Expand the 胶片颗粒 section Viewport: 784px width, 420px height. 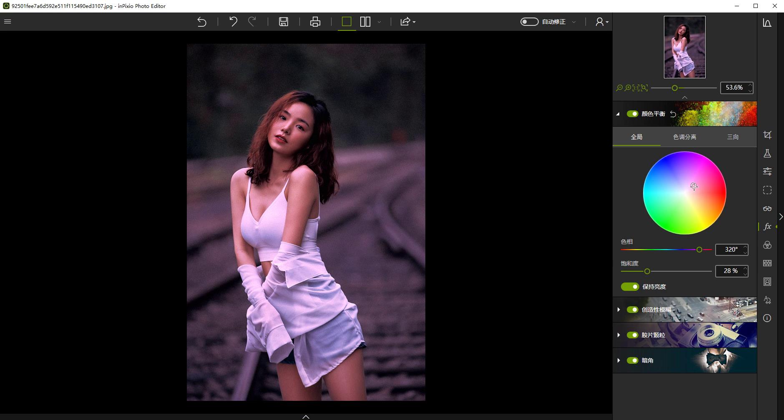pyautogui.click(x=618, y=335)
